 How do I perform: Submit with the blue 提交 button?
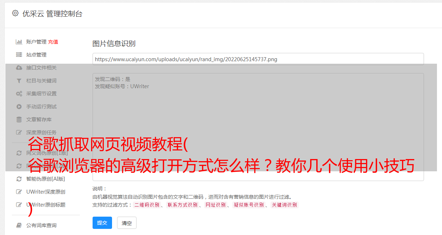[102, 223]
